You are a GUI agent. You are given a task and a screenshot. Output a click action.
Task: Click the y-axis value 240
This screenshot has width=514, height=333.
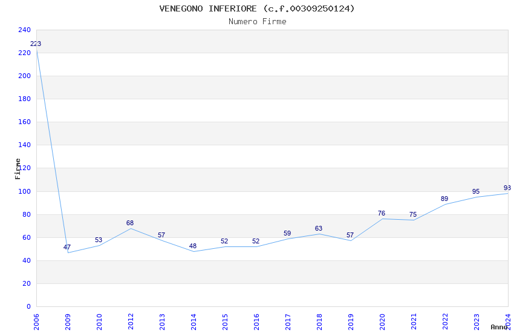[x=25, y=30]
